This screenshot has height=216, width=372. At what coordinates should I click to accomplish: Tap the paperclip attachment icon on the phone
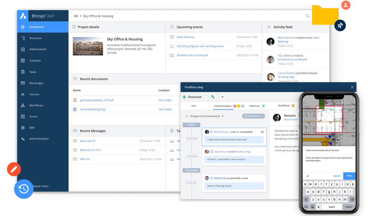pyautogui.click(x=307, y=176)
